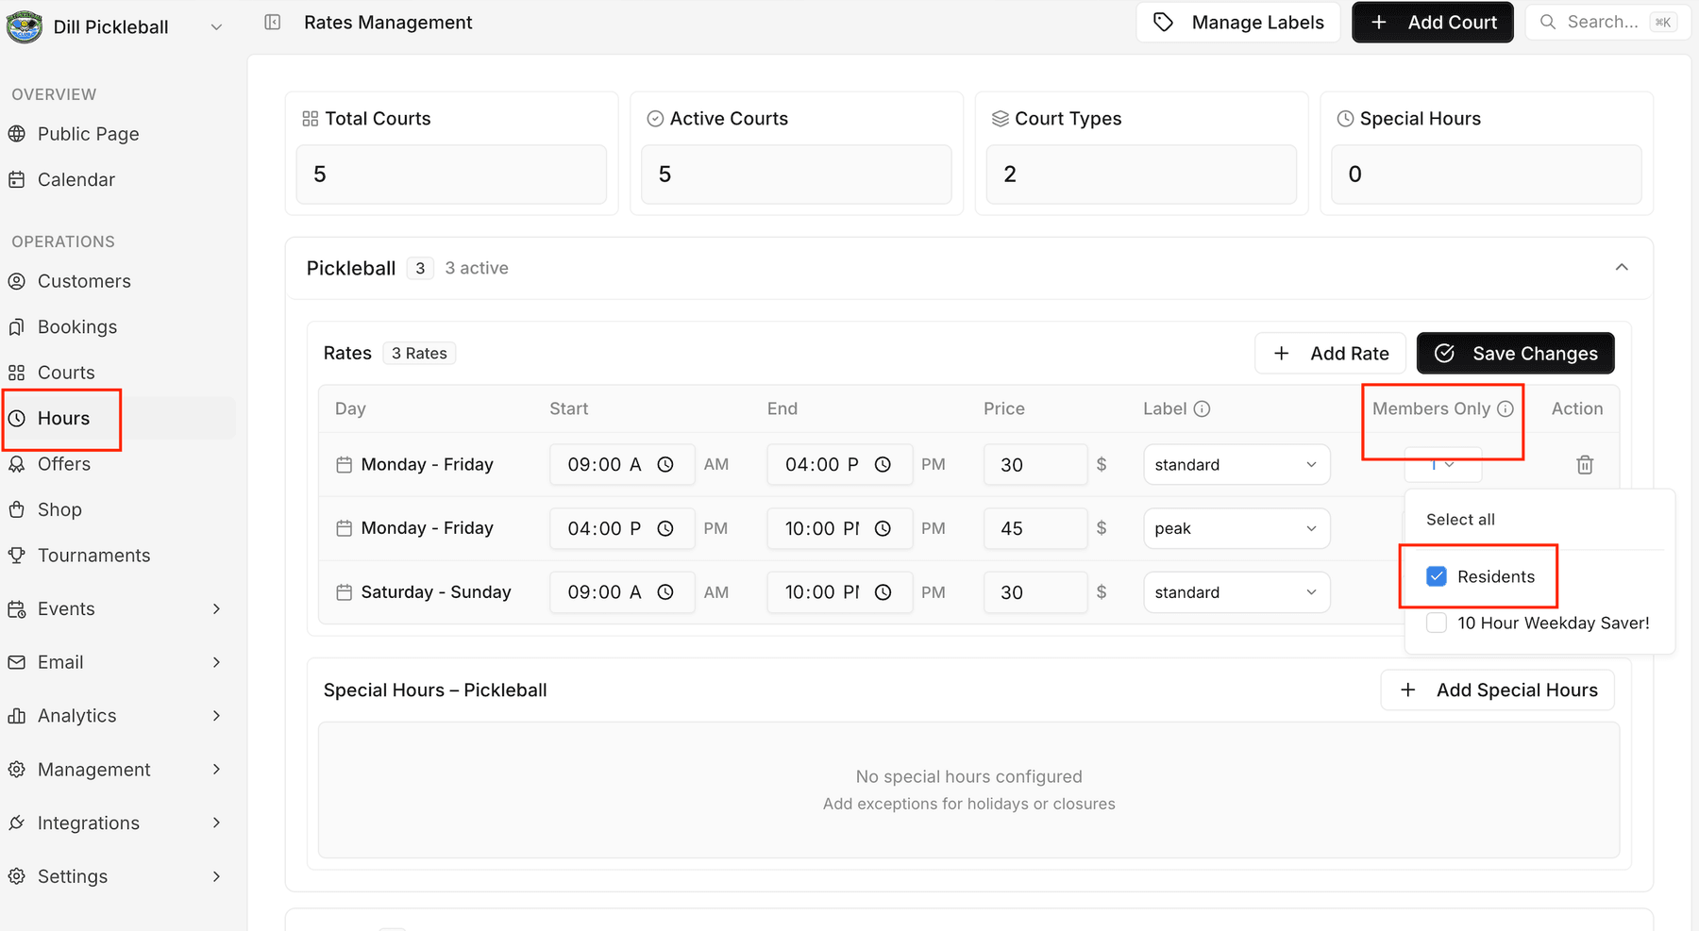Click Save Changes button
1699x931 pixels.
pos(1515,353)
